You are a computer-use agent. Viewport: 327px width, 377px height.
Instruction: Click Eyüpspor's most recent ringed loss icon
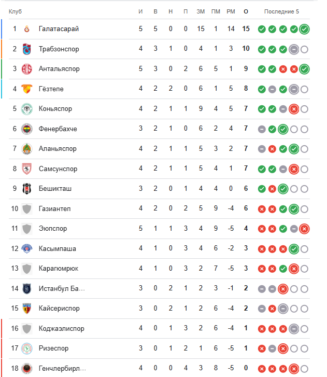[x=304, y=229]
